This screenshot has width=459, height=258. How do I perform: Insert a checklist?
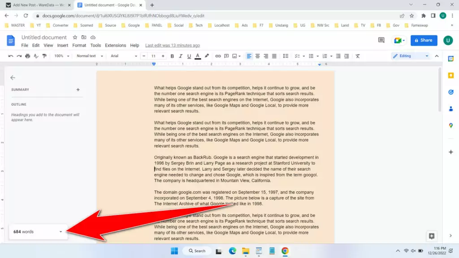tap(297, 56)
